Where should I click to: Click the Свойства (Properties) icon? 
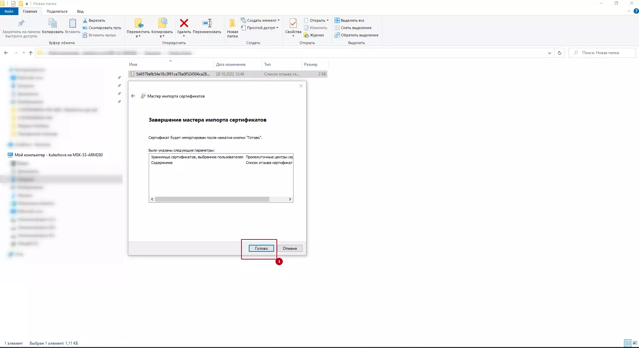293,23
